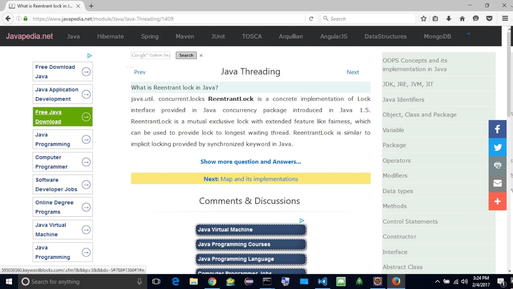Show bookmarks list icon in Firefox toolbar
Image resolution: width=513 pixels, height=289 pixels.
[435, 18]
